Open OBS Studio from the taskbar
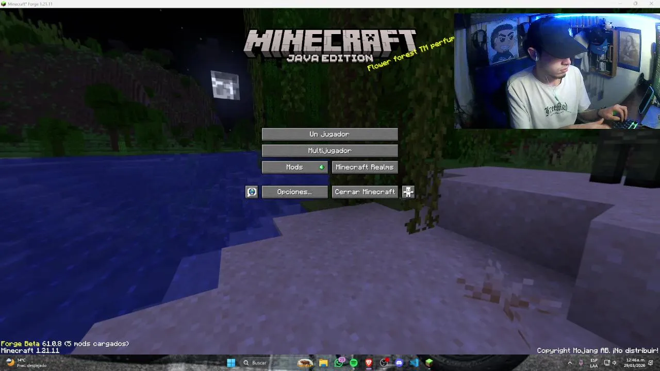This screenshot has height=371, width=660. (x=384, y=363)
